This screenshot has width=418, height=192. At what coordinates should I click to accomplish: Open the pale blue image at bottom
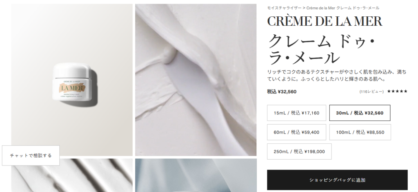click(x=196, y=176)
